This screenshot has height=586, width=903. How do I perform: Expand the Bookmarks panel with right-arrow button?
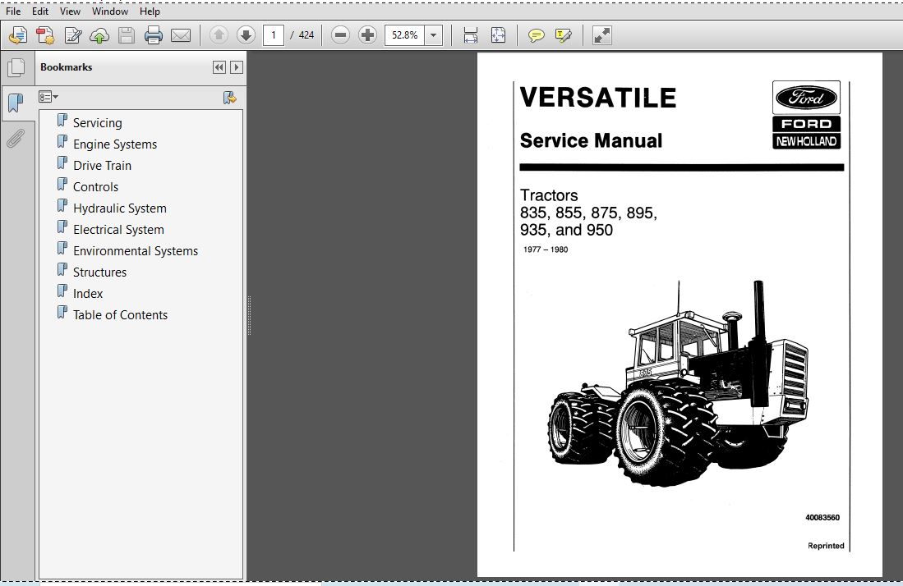[x=236, y=67]
